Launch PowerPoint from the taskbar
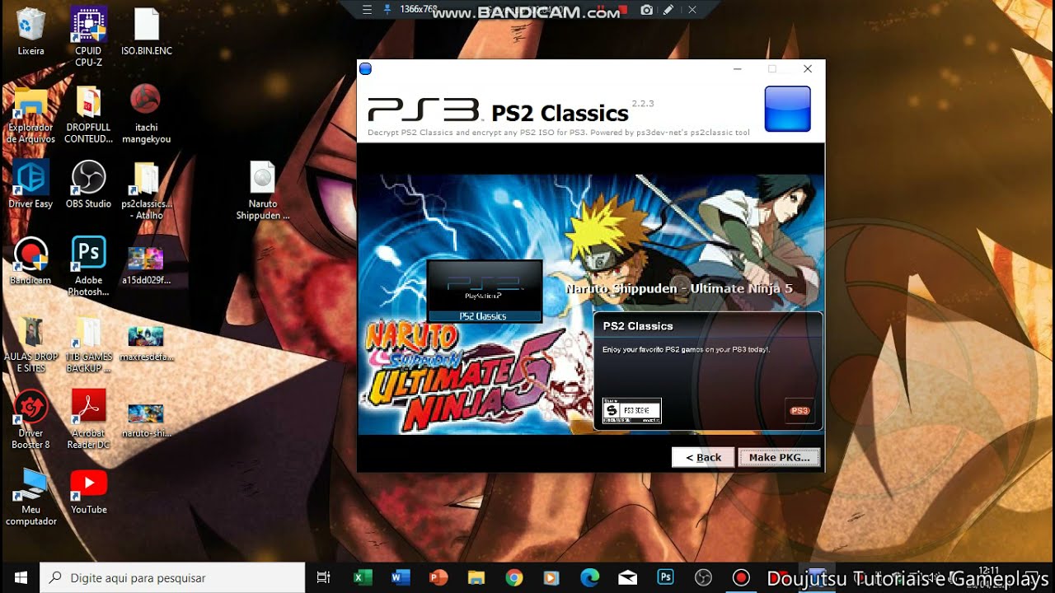1055x593 pixels. point(438,577)
